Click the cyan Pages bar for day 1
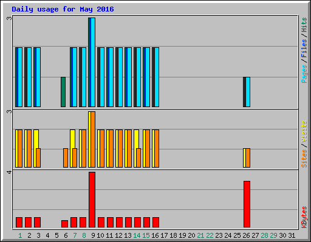The width and height of the screenshot is (311, 242). pos(20,77)
